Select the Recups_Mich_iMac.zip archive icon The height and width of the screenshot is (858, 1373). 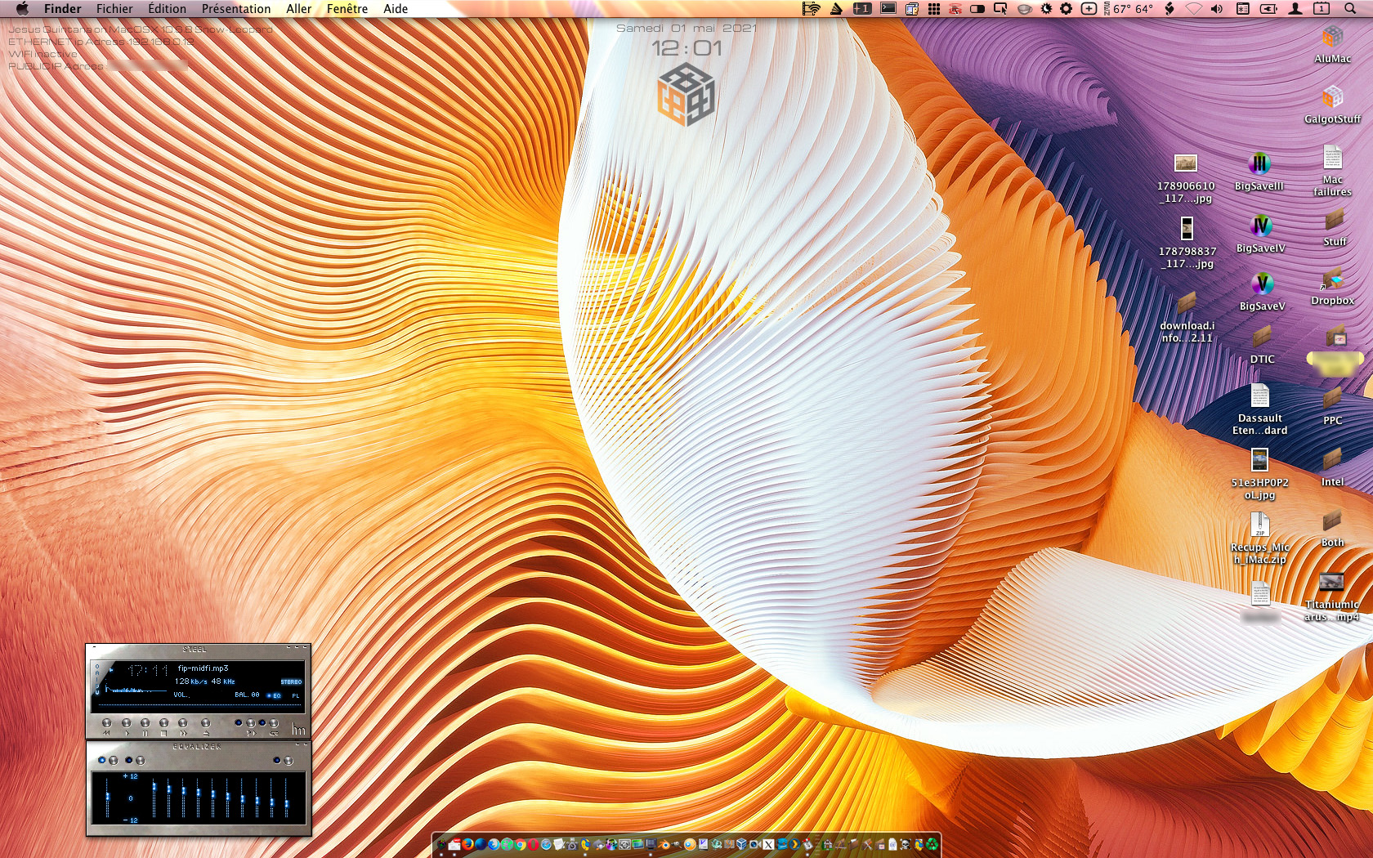tap(1259, 525)
